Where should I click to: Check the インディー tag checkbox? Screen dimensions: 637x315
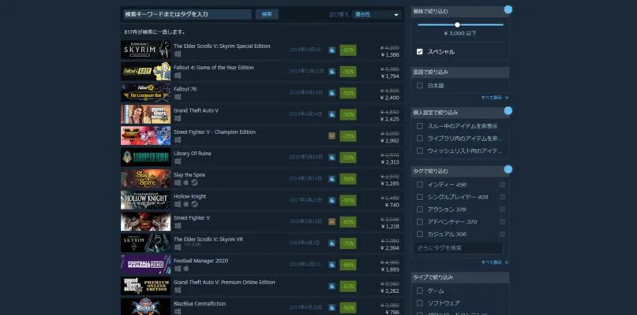click(x=420, y=184)
